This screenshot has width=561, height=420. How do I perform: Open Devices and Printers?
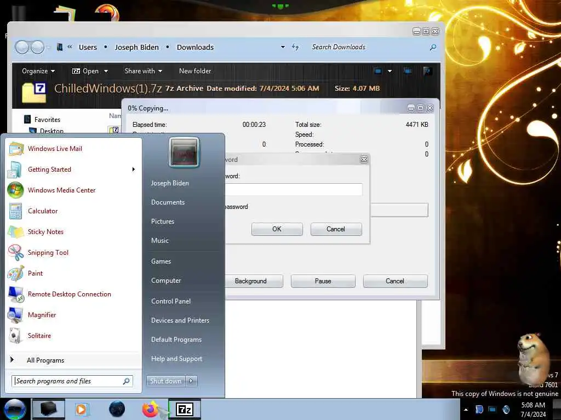point(180,320)
